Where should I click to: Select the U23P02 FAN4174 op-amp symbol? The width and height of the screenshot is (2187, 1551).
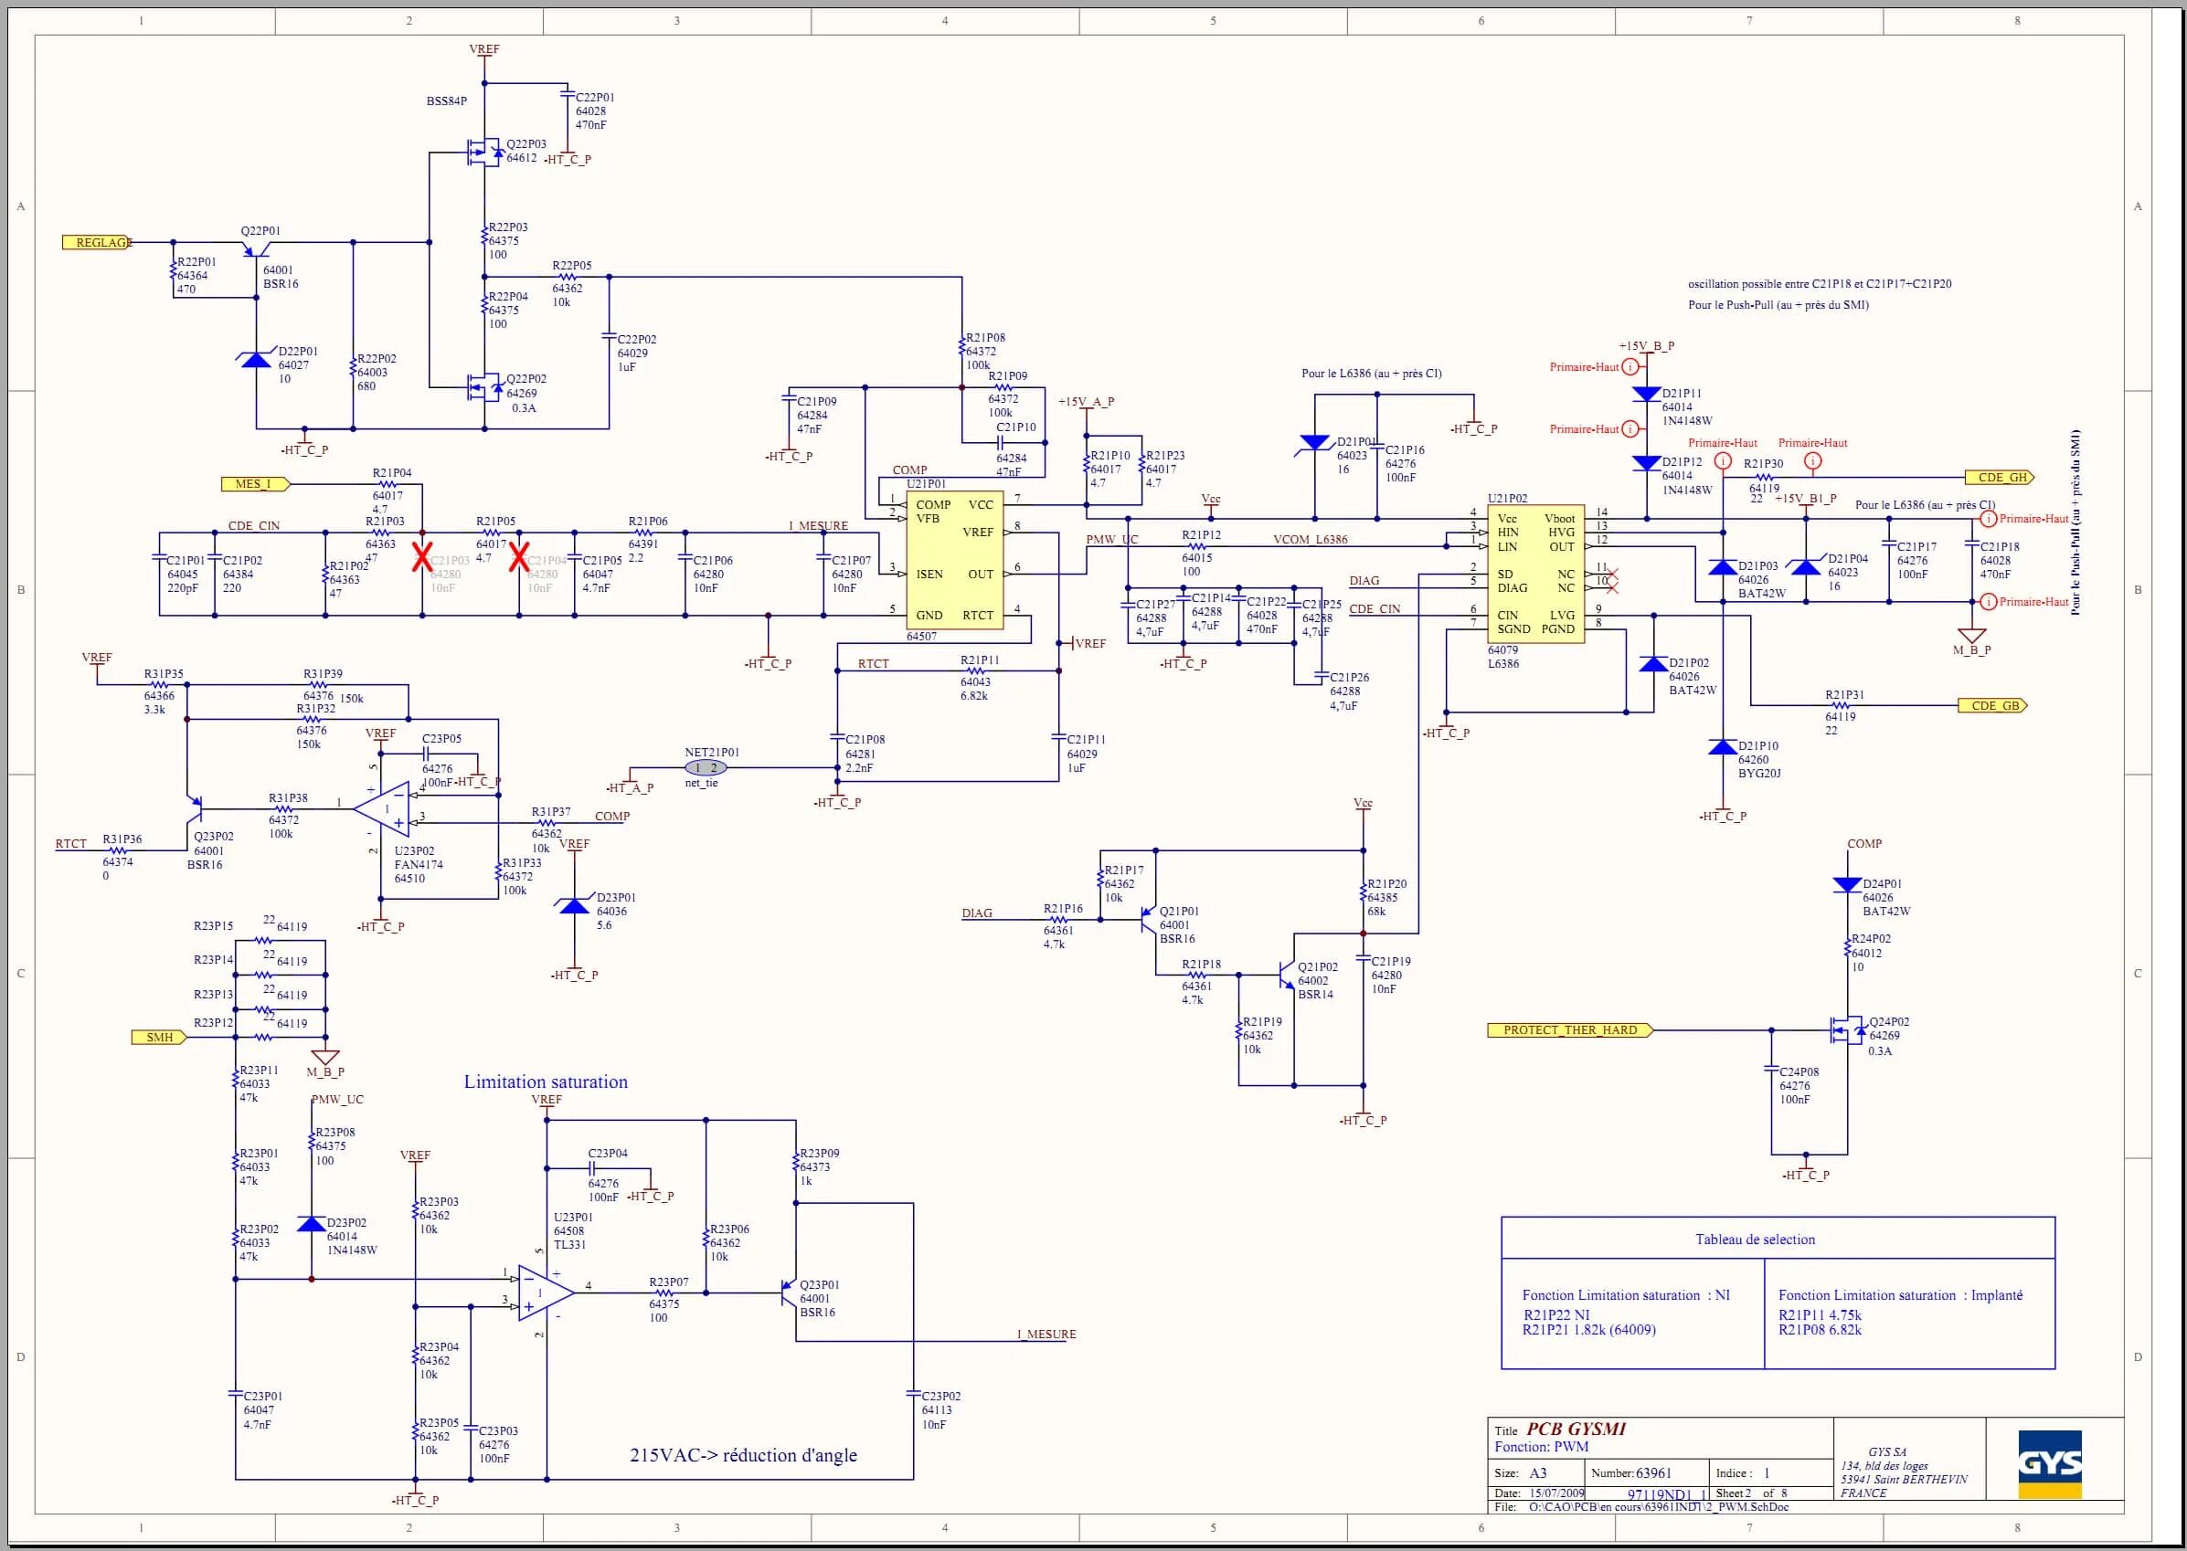click(x=382, y=809)
